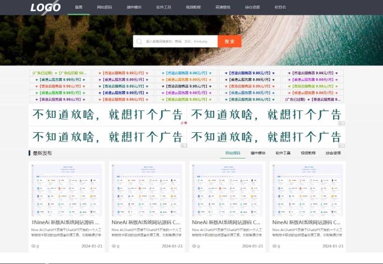Go to 插件模块 in the top navigation
The height and width of the screenshot is (264, 383).
(x=134, y=7)
